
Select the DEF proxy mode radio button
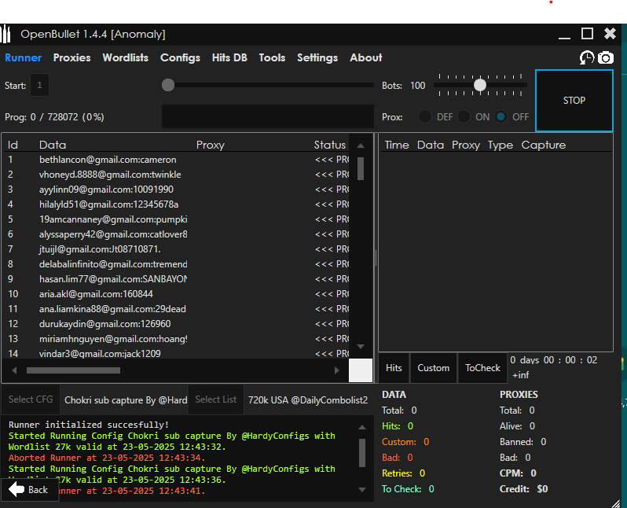tap(425, 116)
